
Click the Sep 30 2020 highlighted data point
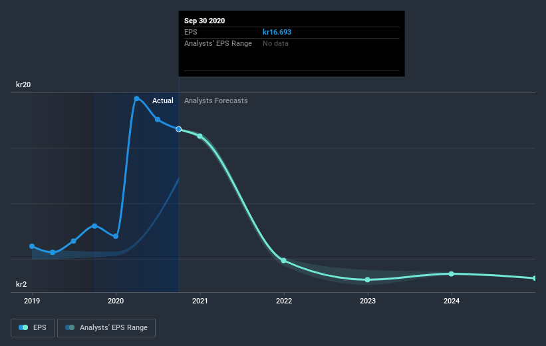[x=179, y=129]
